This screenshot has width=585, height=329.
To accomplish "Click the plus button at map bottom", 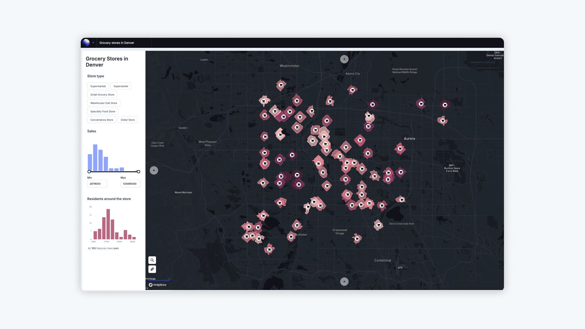I will click(x=344, y=281).
